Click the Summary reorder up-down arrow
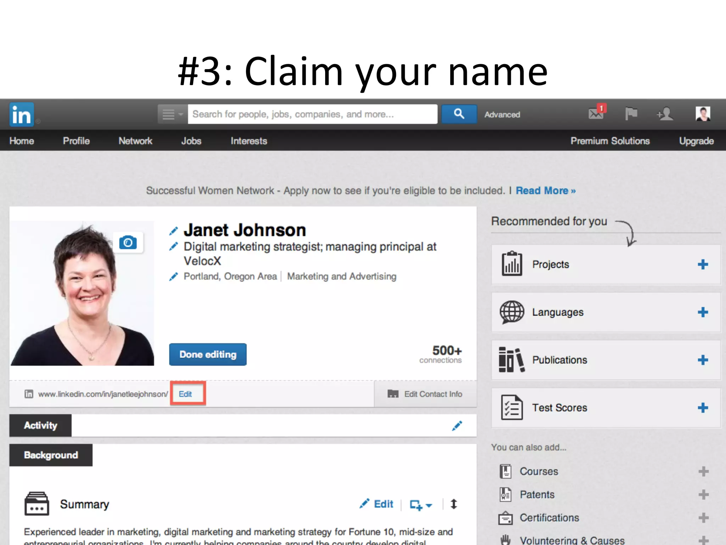The width and height of the screenshot is (726, 545). tap(454, 504)
